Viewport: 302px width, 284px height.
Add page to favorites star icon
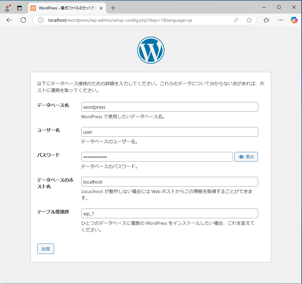click(x=249, y=20)
